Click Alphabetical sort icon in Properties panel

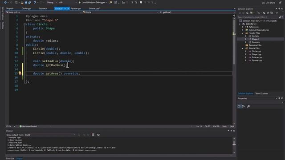tap(244, 106)
